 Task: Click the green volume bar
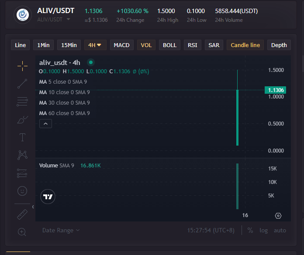coord(237,186)
